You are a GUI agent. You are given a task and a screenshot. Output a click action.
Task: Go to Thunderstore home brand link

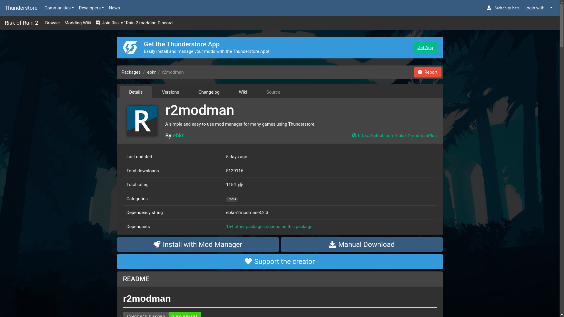pyautogui.click(x=21, y=8)
